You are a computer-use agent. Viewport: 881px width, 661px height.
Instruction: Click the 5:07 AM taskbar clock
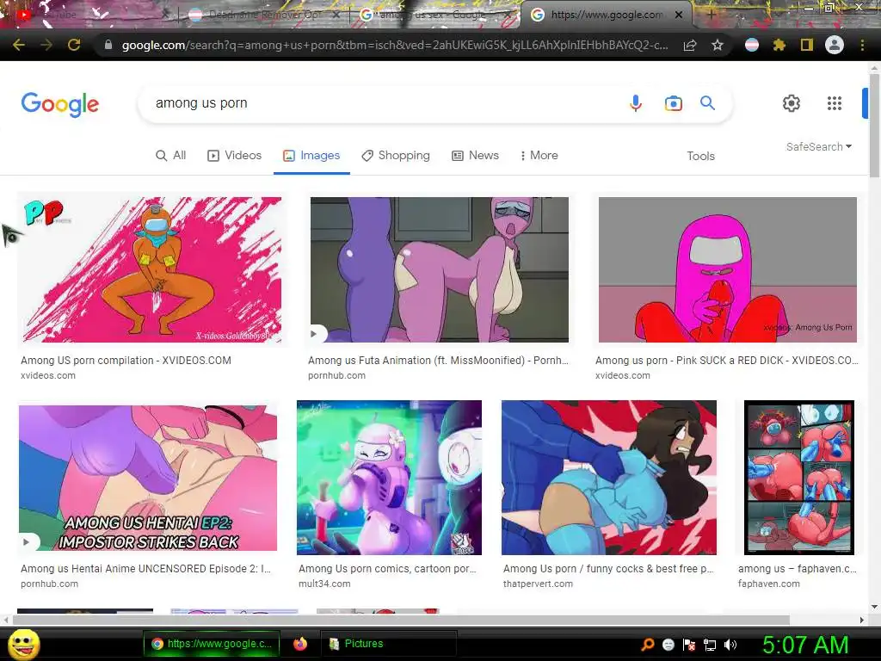[x=805, y=645]
